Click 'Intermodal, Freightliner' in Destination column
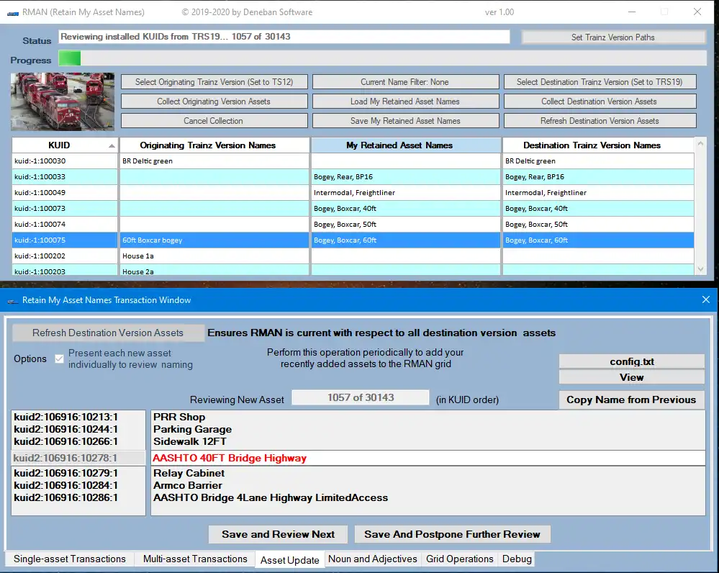Image resolution: width=719 pixels, height=573 pixels. click(598, 193)
